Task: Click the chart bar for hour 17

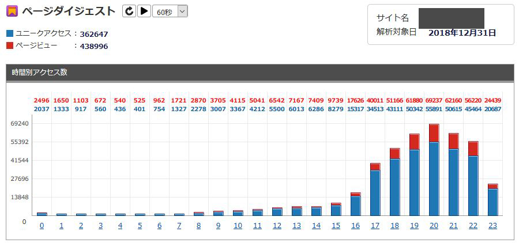Action: point(375,189)
